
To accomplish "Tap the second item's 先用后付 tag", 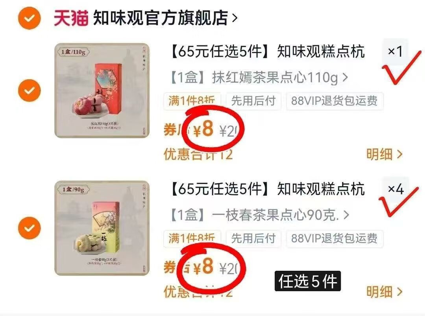I will click(253, 238).
